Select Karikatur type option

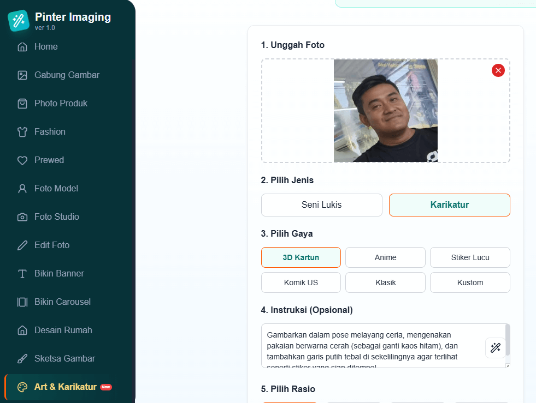pyautogui.click(x=449, y=205)
